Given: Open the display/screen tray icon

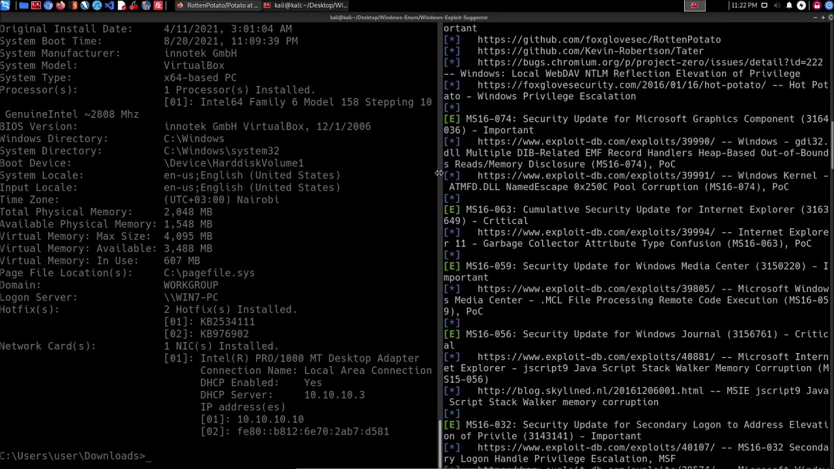Looking at the screenshot, I should pos(764,5).
